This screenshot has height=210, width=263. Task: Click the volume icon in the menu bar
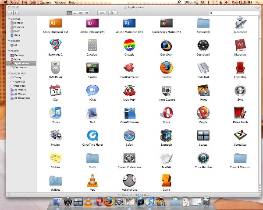pos(226,2)
